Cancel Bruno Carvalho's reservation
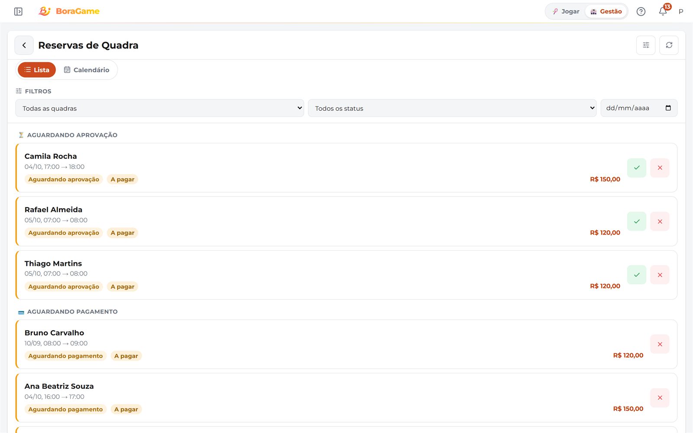The height and width of the screenshot is (433, 693). 660,344
